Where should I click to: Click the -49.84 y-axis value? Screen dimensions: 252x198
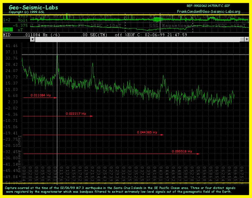[11, 177]
